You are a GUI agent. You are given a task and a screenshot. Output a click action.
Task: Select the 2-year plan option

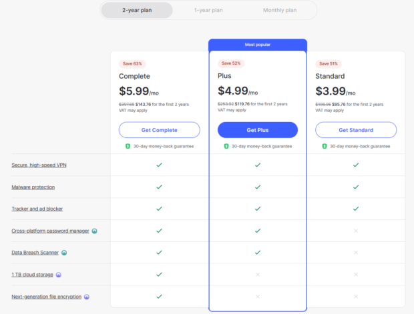click(x=137, y=10)
